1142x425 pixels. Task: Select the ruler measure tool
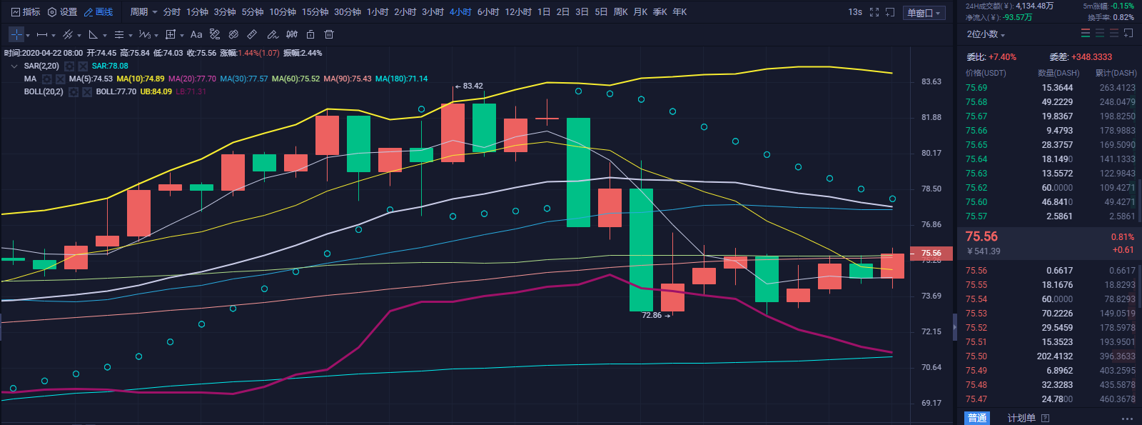pyautogui.click(x=252, y=34)
